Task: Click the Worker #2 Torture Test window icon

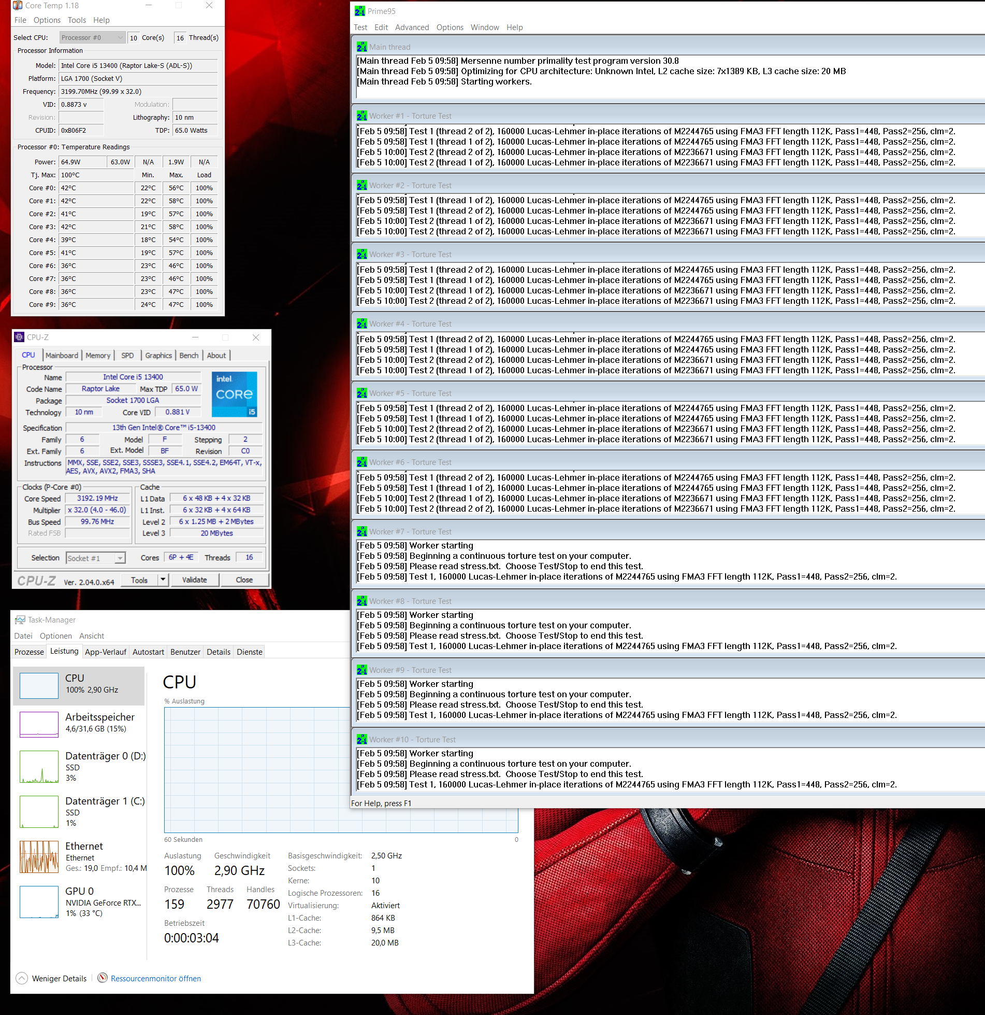Action: pyautogui.click(x=361, y=185)
